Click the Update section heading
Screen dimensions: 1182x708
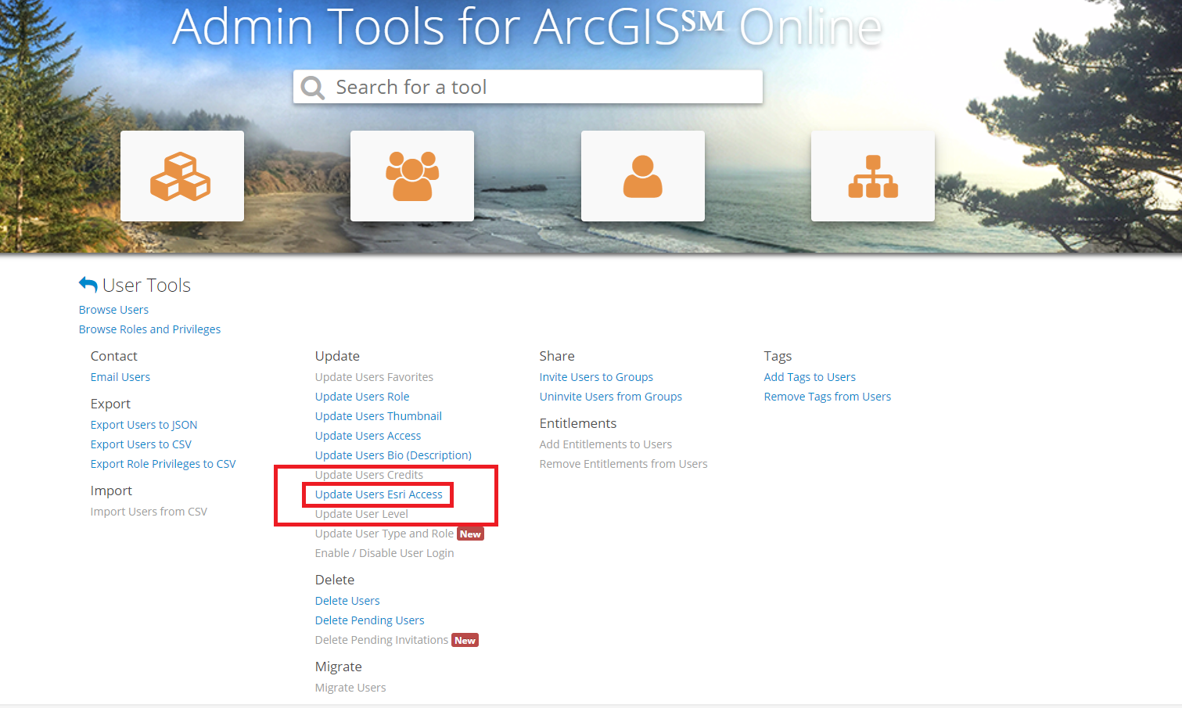[x=337, y=356]
